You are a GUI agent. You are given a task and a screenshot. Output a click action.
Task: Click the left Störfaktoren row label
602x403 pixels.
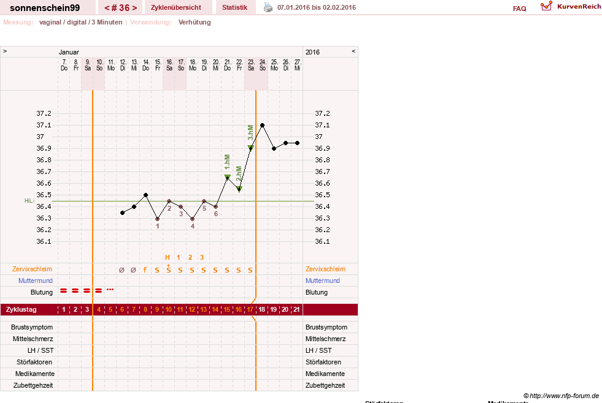(34, 362)
